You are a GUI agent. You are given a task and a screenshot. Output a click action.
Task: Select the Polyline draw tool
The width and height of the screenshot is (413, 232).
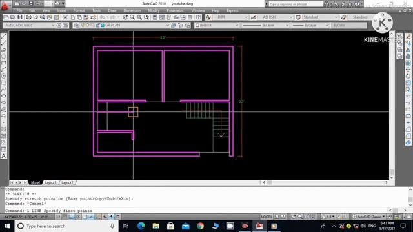pos(4,50)
